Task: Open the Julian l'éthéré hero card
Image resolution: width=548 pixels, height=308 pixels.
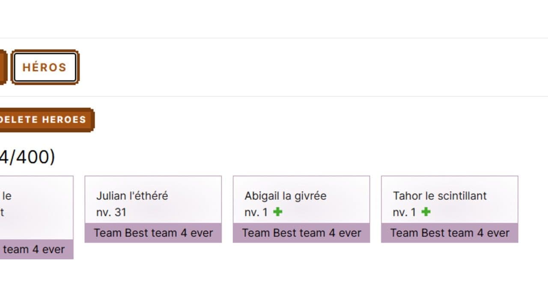Action: [x=153, y=209]
